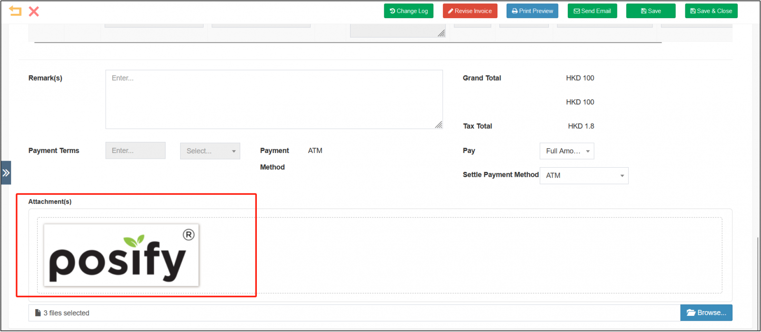
Task: Click the Grand Total HKD 100 value
Action: pos(580,78)
